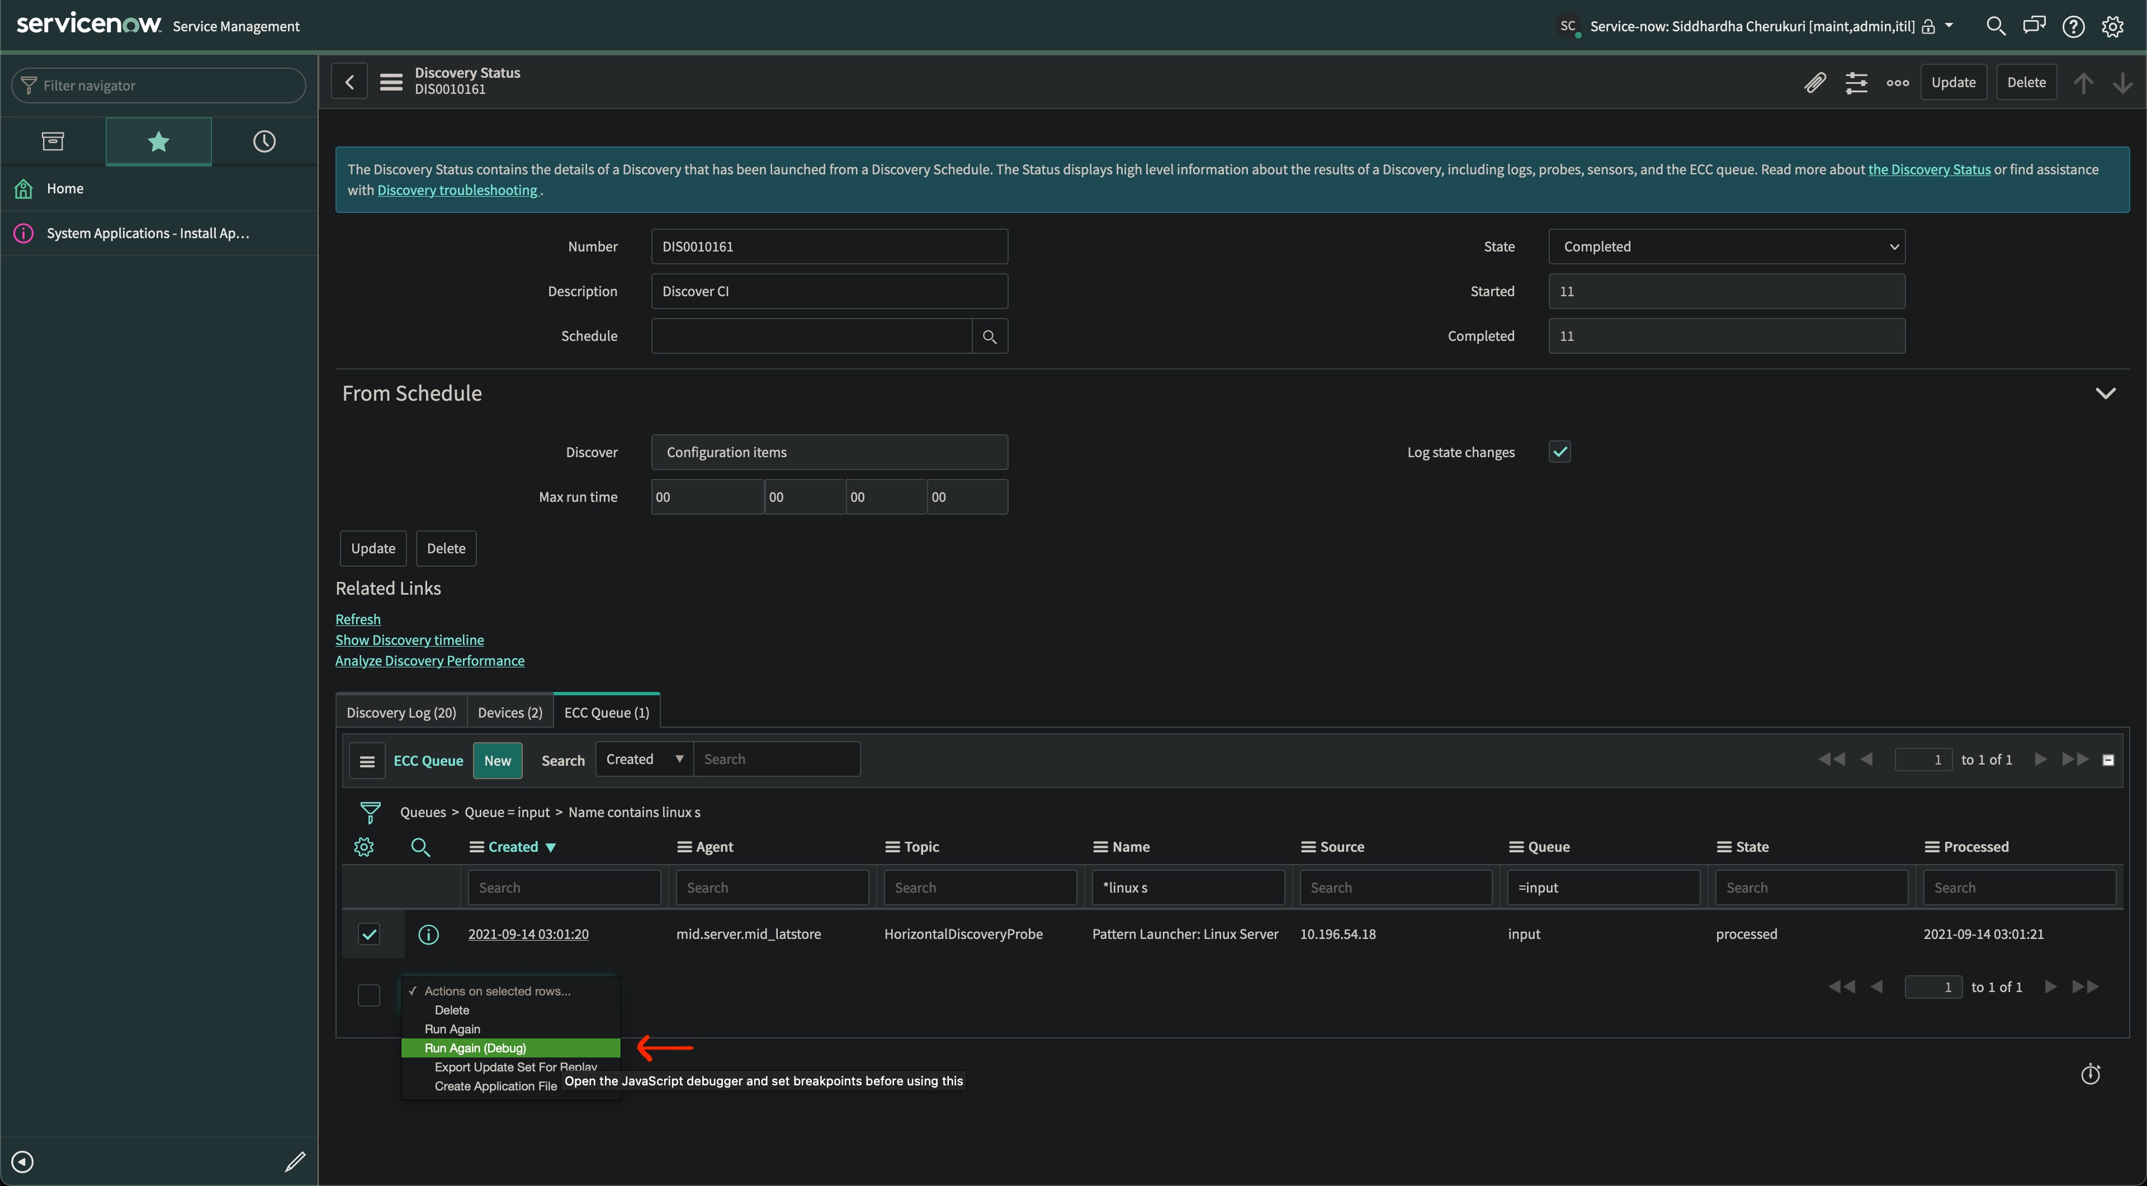Click the Description input field
Image resolution: width=2147 pixels, height=1186 pixels.
(x=829, y=292)
